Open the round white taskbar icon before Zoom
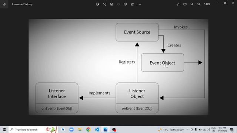The width and height of the screenshot is (237, 133). click(63, 130)
